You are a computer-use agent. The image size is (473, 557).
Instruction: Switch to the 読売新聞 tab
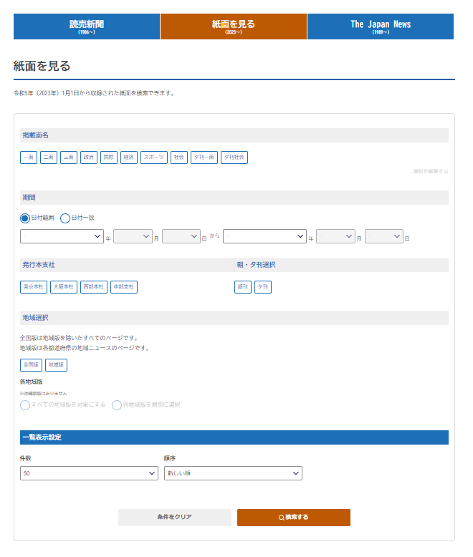tap(87, 26)
